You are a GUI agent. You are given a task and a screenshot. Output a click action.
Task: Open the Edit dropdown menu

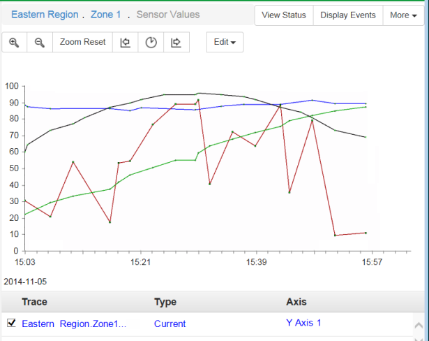point(225,43)
